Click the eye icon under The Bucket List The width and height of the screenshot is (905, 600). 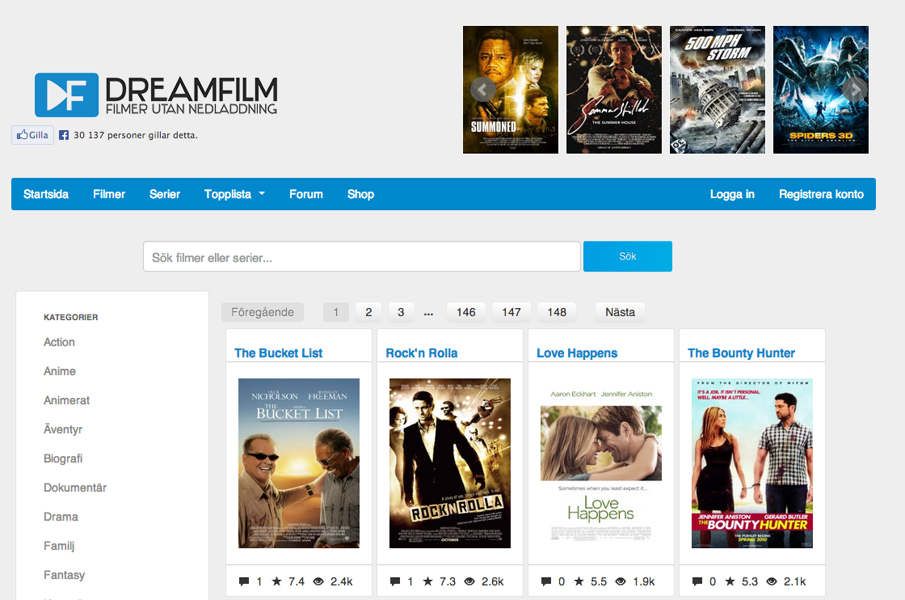coord(318,580)
